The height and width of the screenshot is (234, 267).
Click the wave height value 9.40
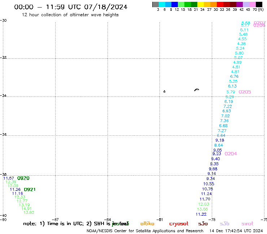tap(215, 159)
